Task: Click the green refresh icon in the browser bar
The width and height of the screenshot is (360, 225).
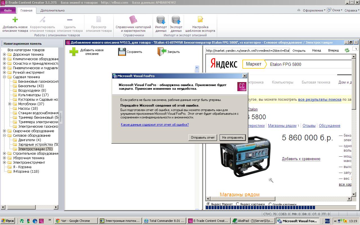Action: [x=347, y=50]
